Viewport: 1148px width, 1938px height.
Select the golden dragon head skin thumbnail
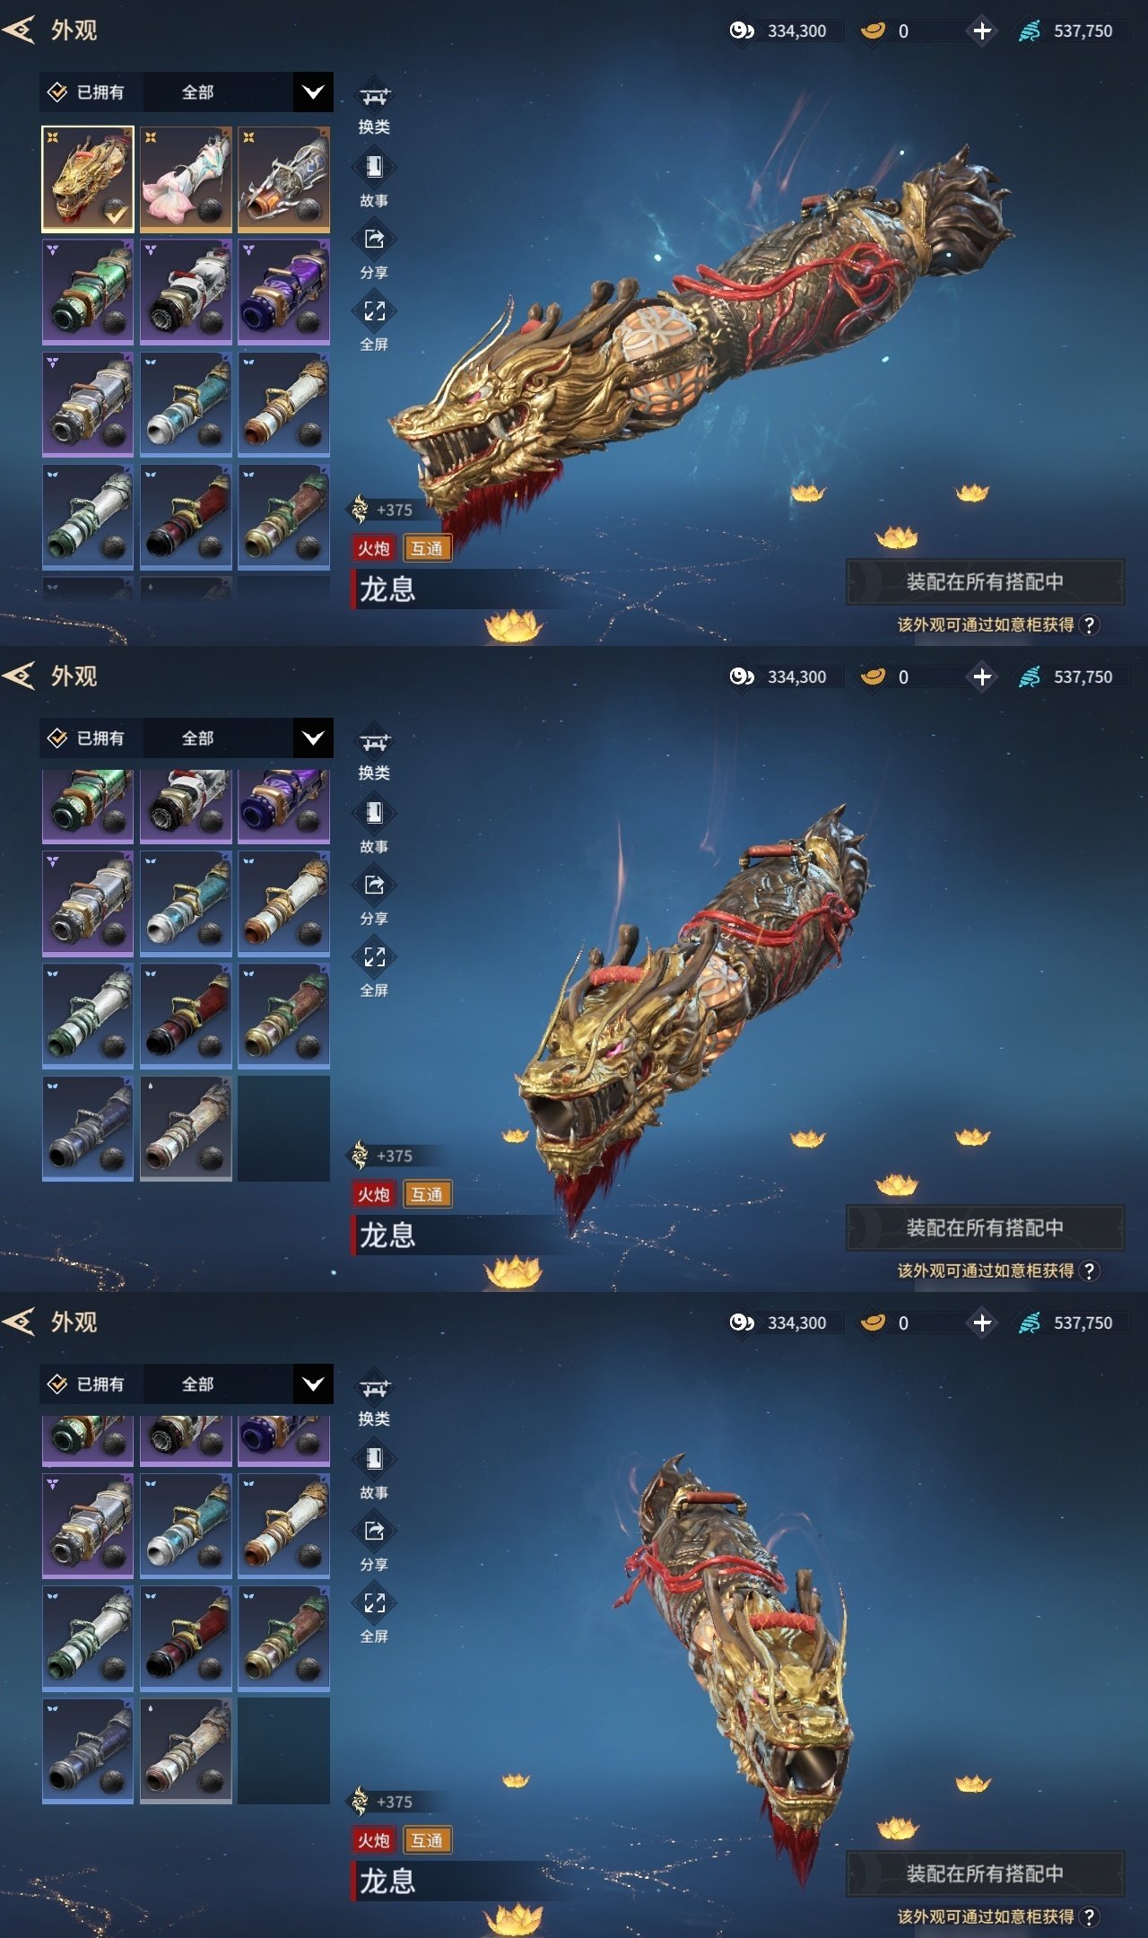(x=88, y=179)
